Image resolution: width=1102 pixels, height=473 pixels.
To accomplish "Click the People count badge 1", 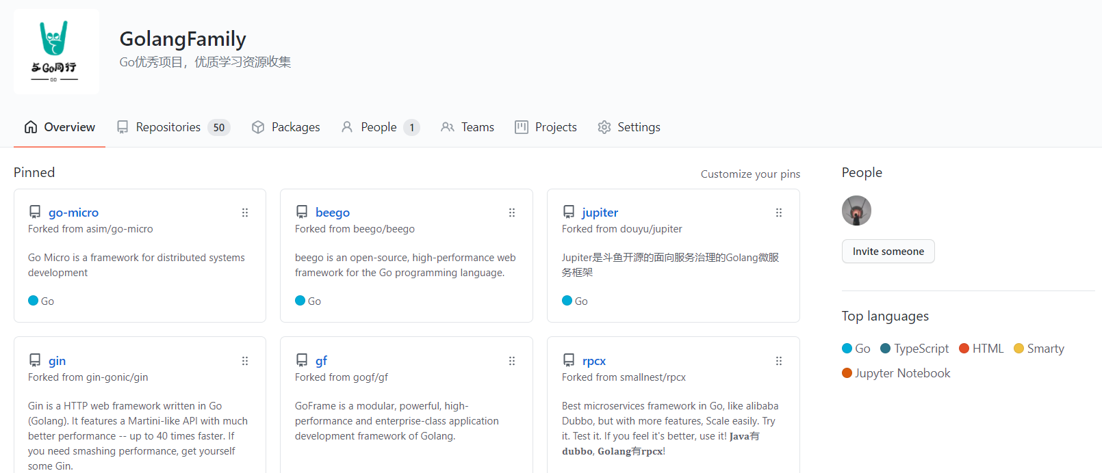I will pyautogui.click(x=411, y=127).
